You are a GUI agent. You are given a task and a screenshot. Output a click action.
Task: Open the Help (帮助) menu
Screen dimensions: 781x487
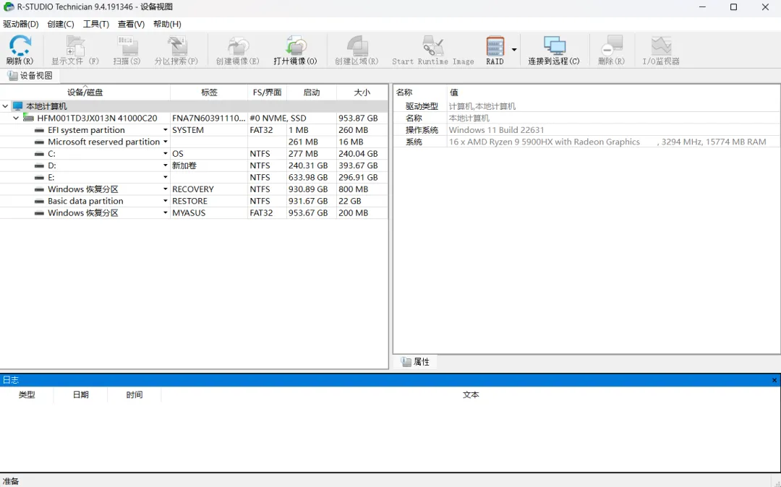pos(167,24)
